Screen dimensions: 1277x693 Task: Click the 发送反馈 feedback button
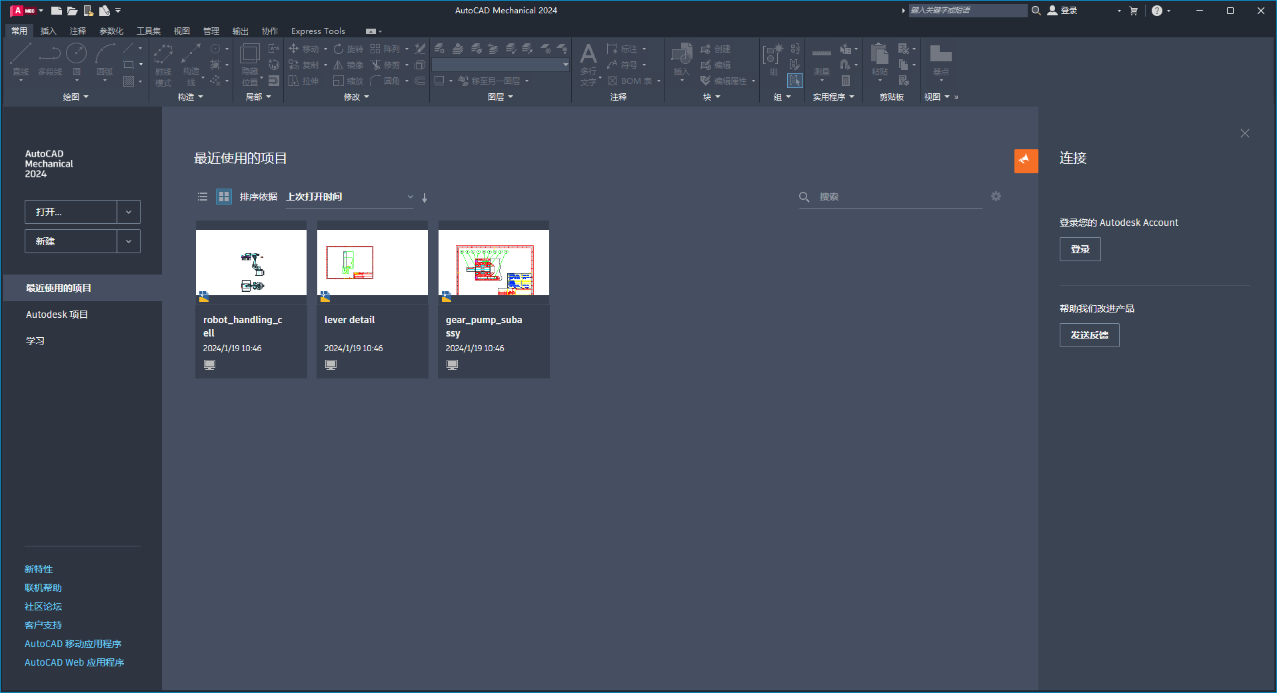click(1089, 335)
